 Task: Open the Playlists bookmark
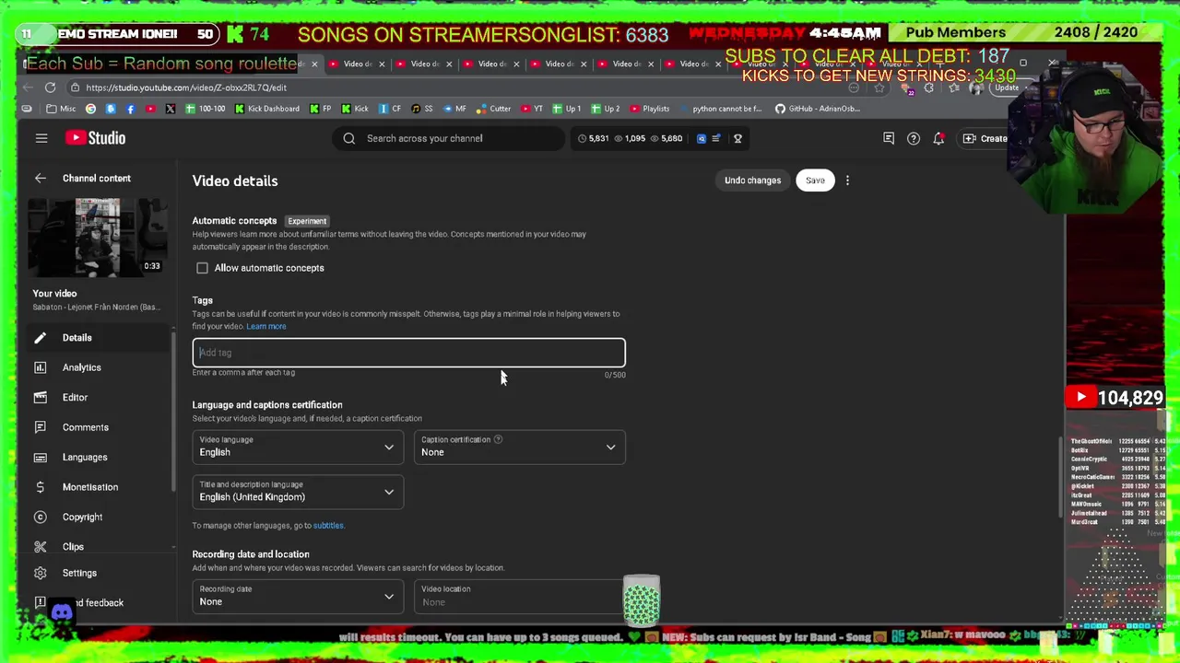point(649,109)
